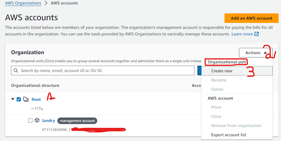Go to AWS Organizations breadcrumb
Viewport: 281px width, 141px height.
point(23,3)
